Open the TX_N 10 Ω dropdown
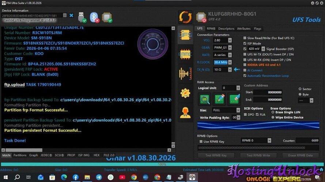325x182 pixels. (230, 70)
